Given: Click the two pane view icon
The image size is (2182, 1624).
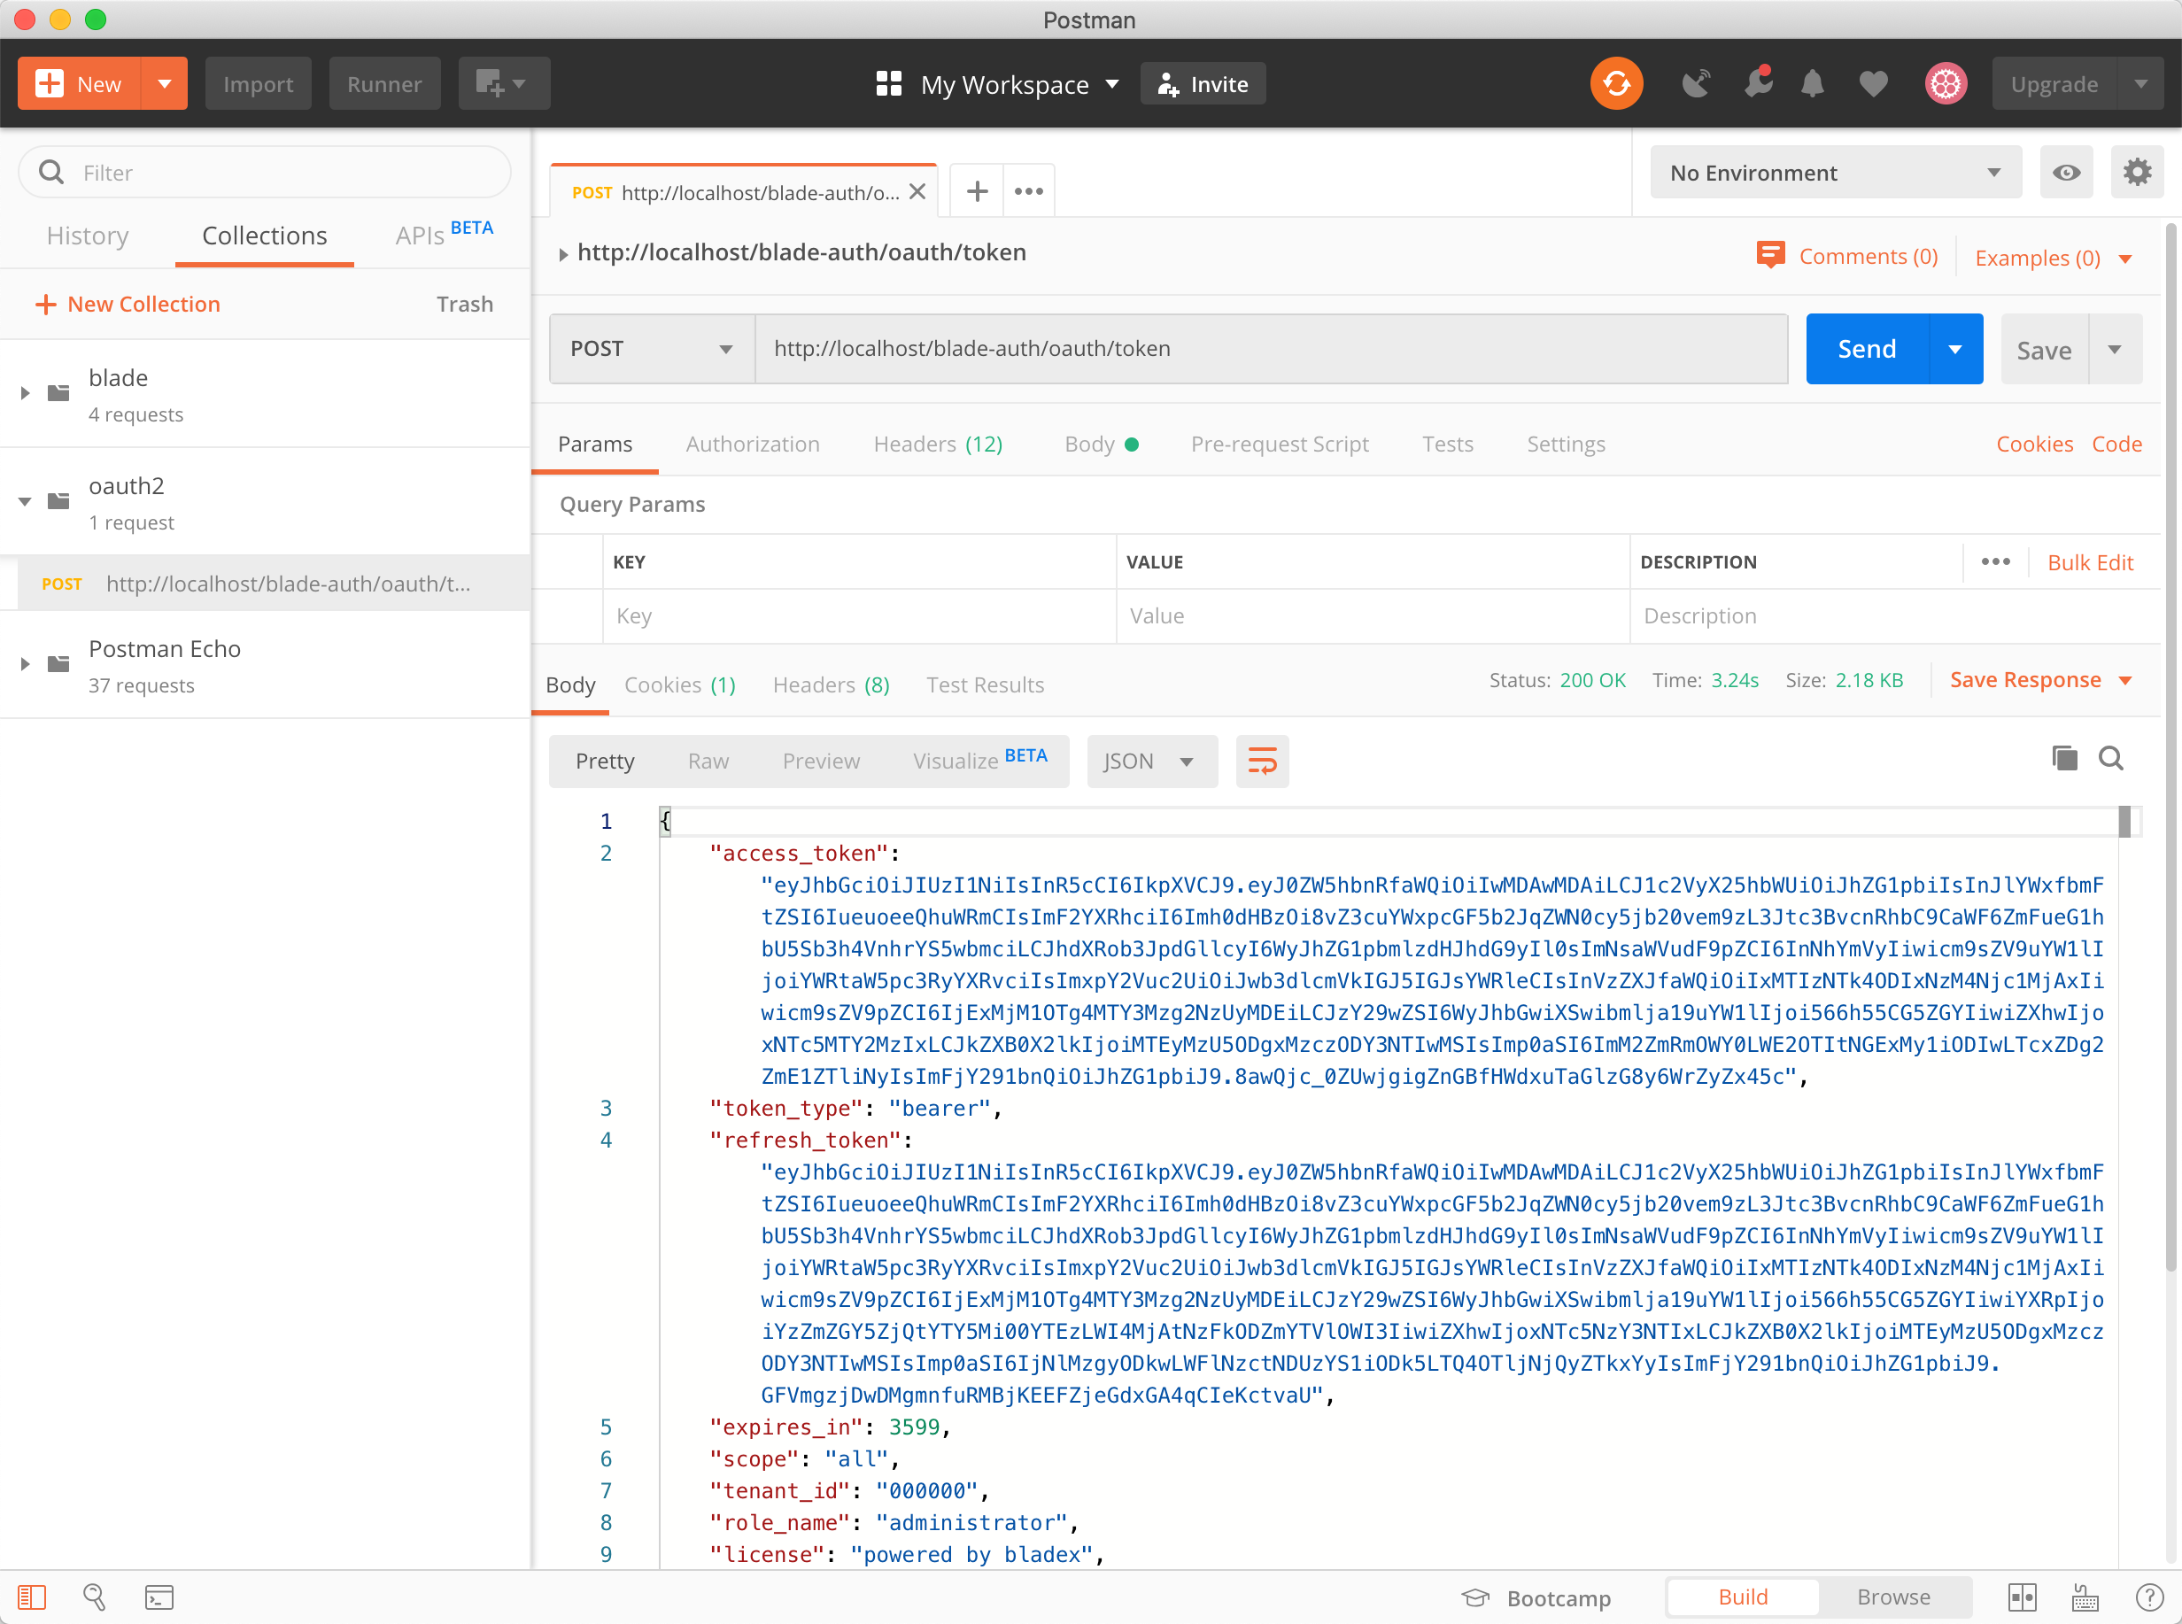Looking at the screenshot, I should coord(2022,1597).
